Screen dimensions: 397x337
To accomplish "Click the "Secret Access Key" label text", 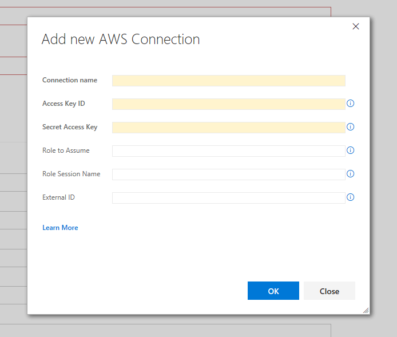I will coord(70,127).
